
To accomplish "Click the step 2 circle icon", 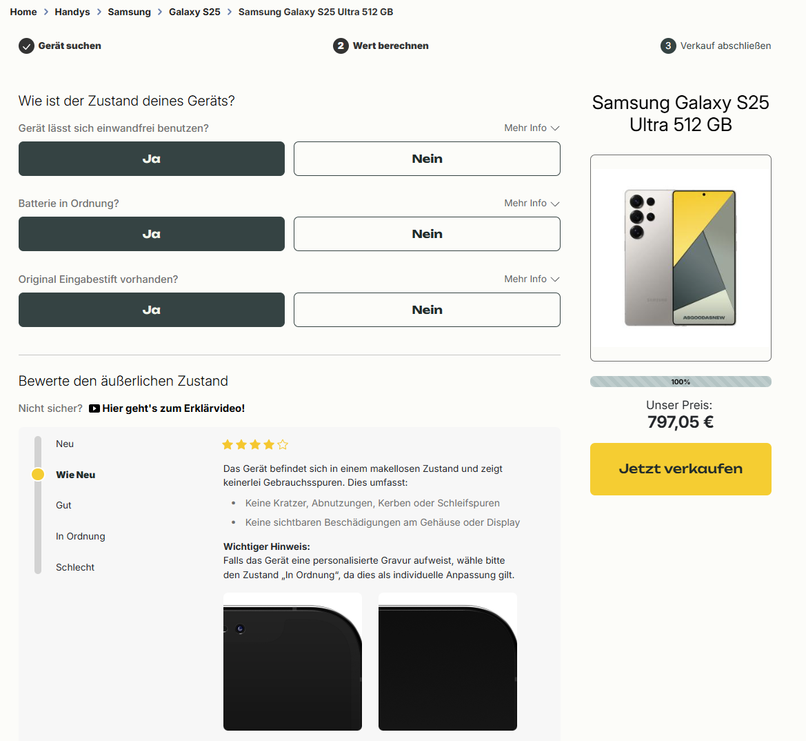I will click(x=341, y=46).
